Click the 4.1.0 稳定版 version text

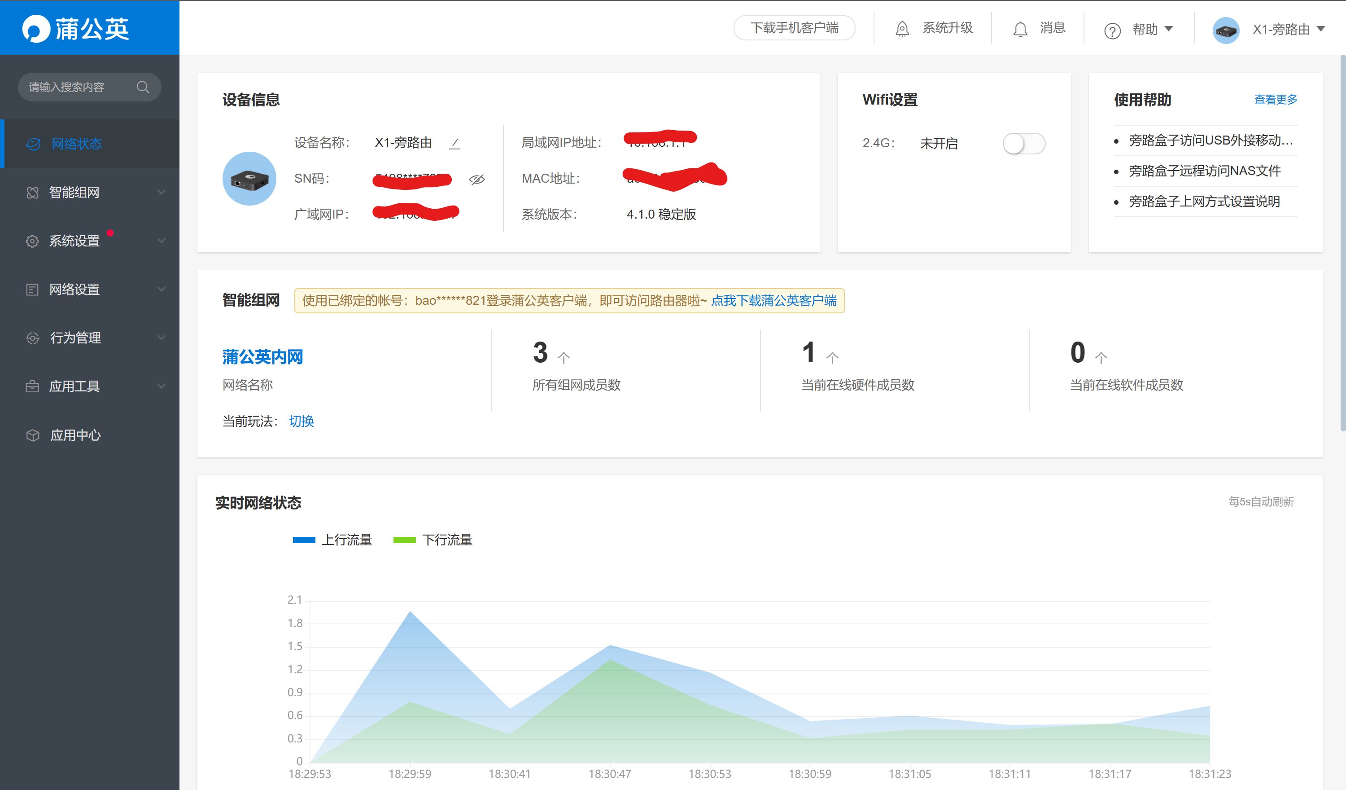point(661,215)
